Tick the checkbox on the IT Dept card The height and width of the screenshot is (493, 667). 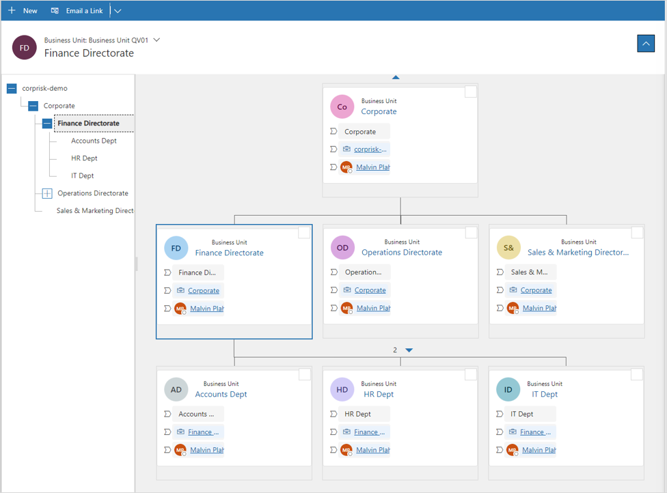(636, 374)
